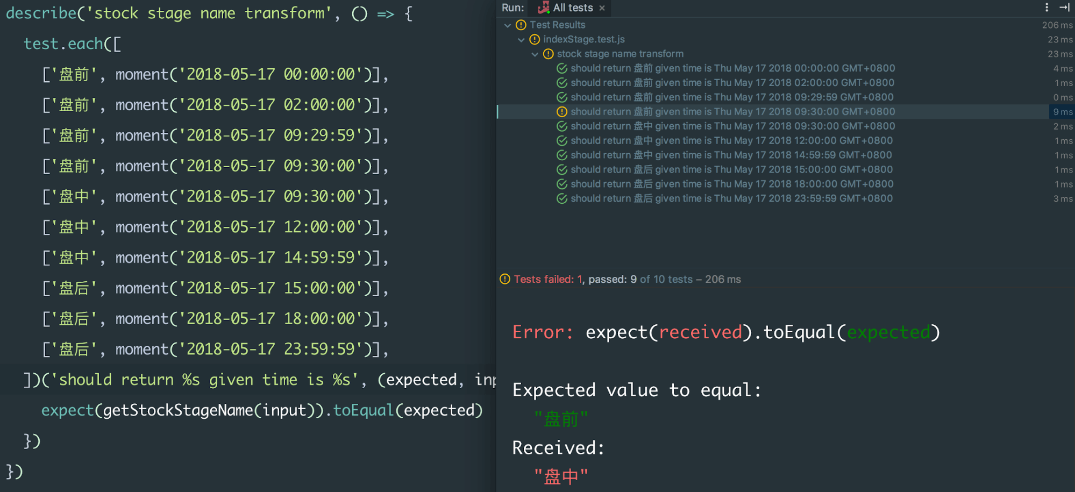Select the 盘中 12:00:00 test result
Screen dimensions: 1075x492
pos(731,141)
